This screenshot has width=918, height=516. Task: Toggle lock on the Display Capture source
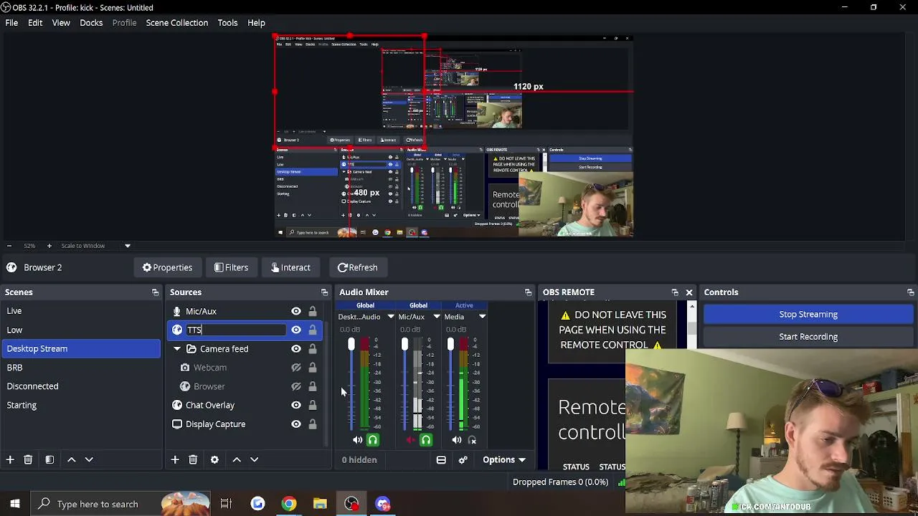point(312,424)
